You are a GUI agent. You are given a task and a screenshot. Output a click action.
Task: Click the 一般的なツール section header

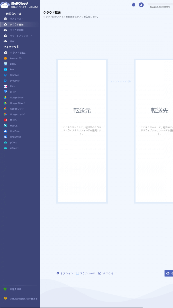pyautogui.click(x=13, y=14)
